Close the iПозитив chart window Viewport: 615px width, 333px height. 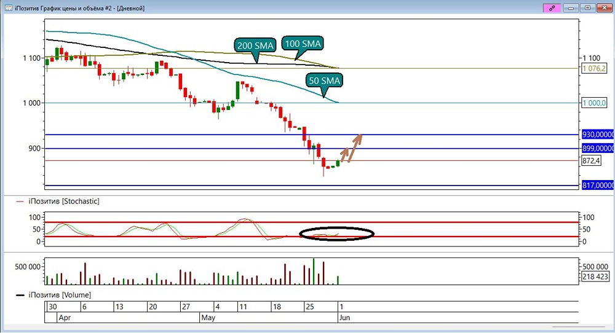pos(604,8)
